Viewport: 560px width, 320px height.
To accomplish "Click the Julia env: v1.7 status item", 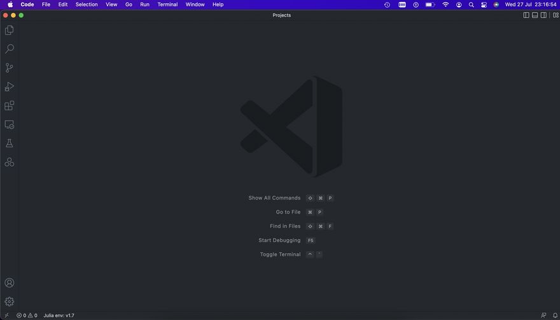I will coord(59,316).
